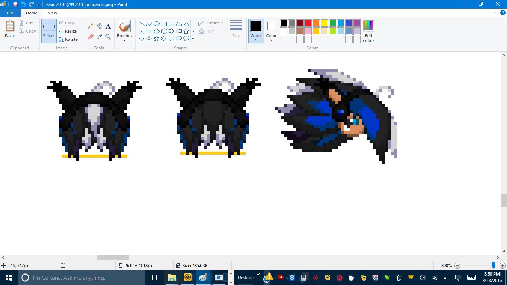Select the Pencil tool
The height and width of the screenshot is (285, 507).
pos(90,26)
